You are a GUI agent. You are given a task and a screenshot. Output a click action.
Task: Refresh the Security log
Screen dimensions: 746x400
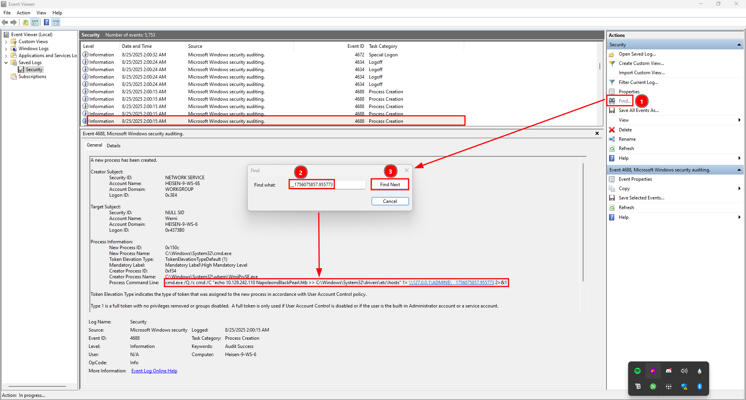click(x=626, y=148)
